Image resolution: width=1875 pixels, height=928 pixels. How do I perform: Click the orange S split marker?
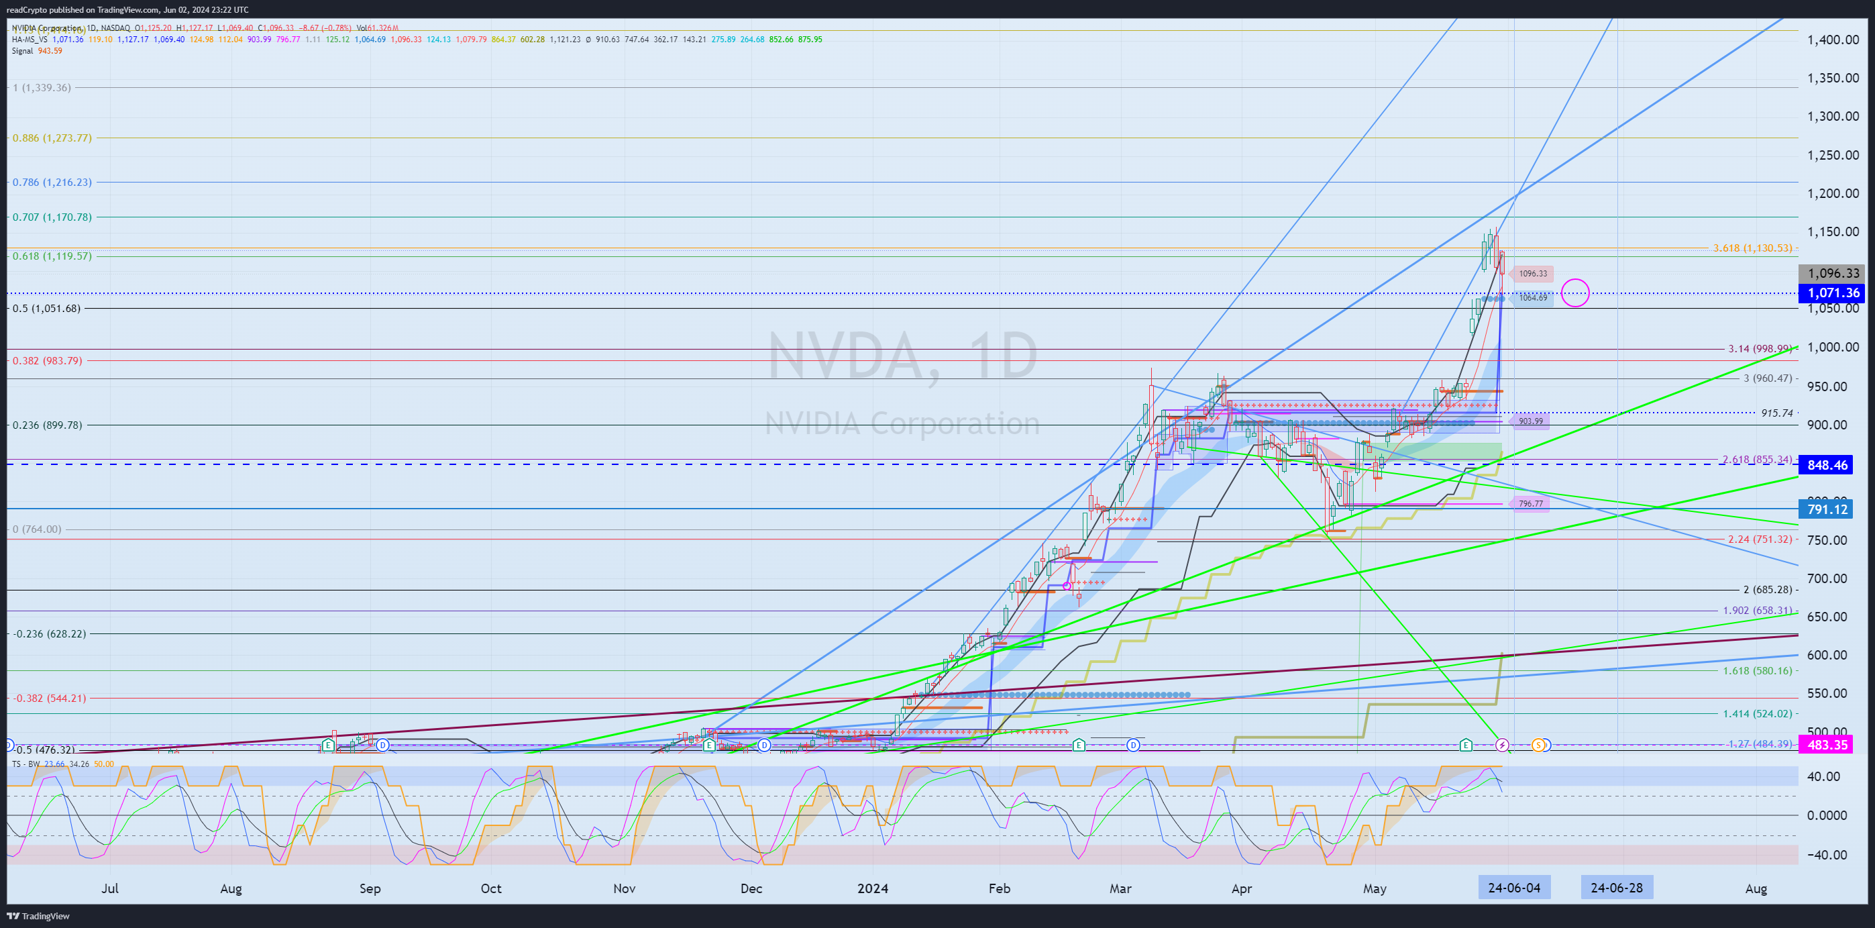pos(1538,745)
